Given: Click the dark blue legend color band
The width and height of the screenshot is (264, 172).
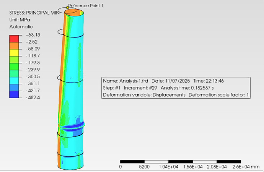Looking at the screenshot, I should coord(14,94).
